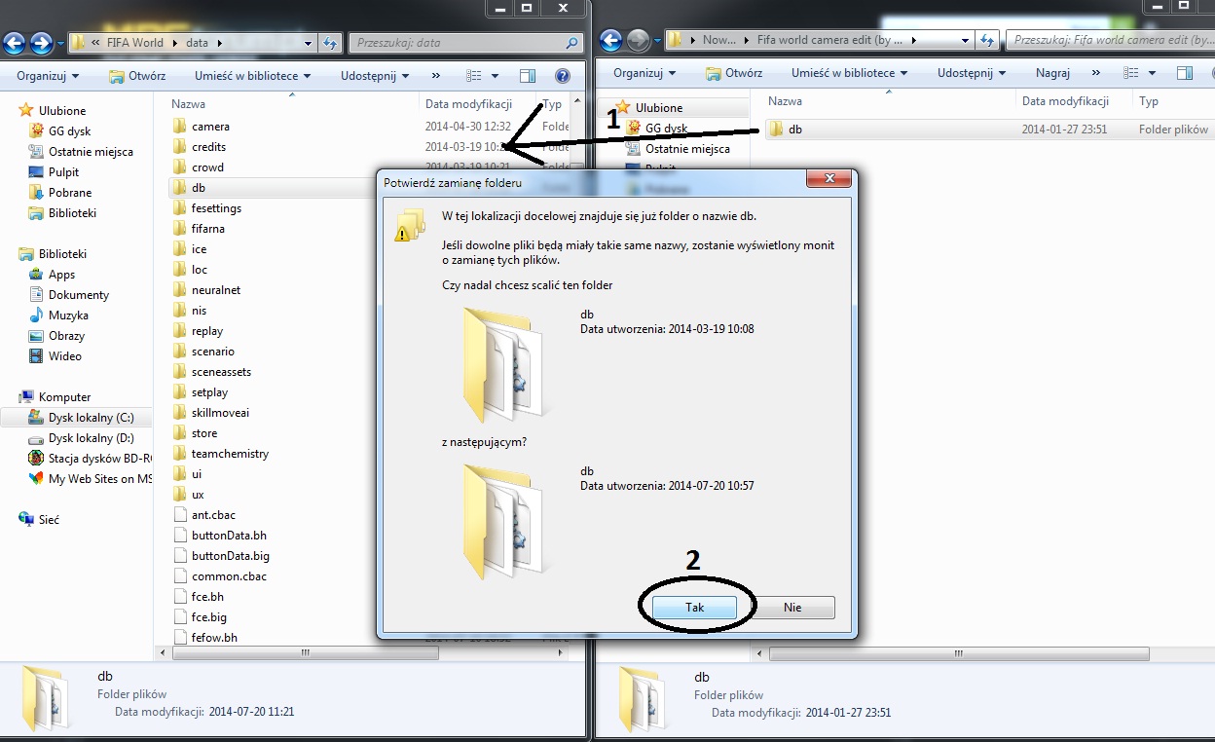
Task: Open address bar history dropdown in right window
Action: point(966,40)
